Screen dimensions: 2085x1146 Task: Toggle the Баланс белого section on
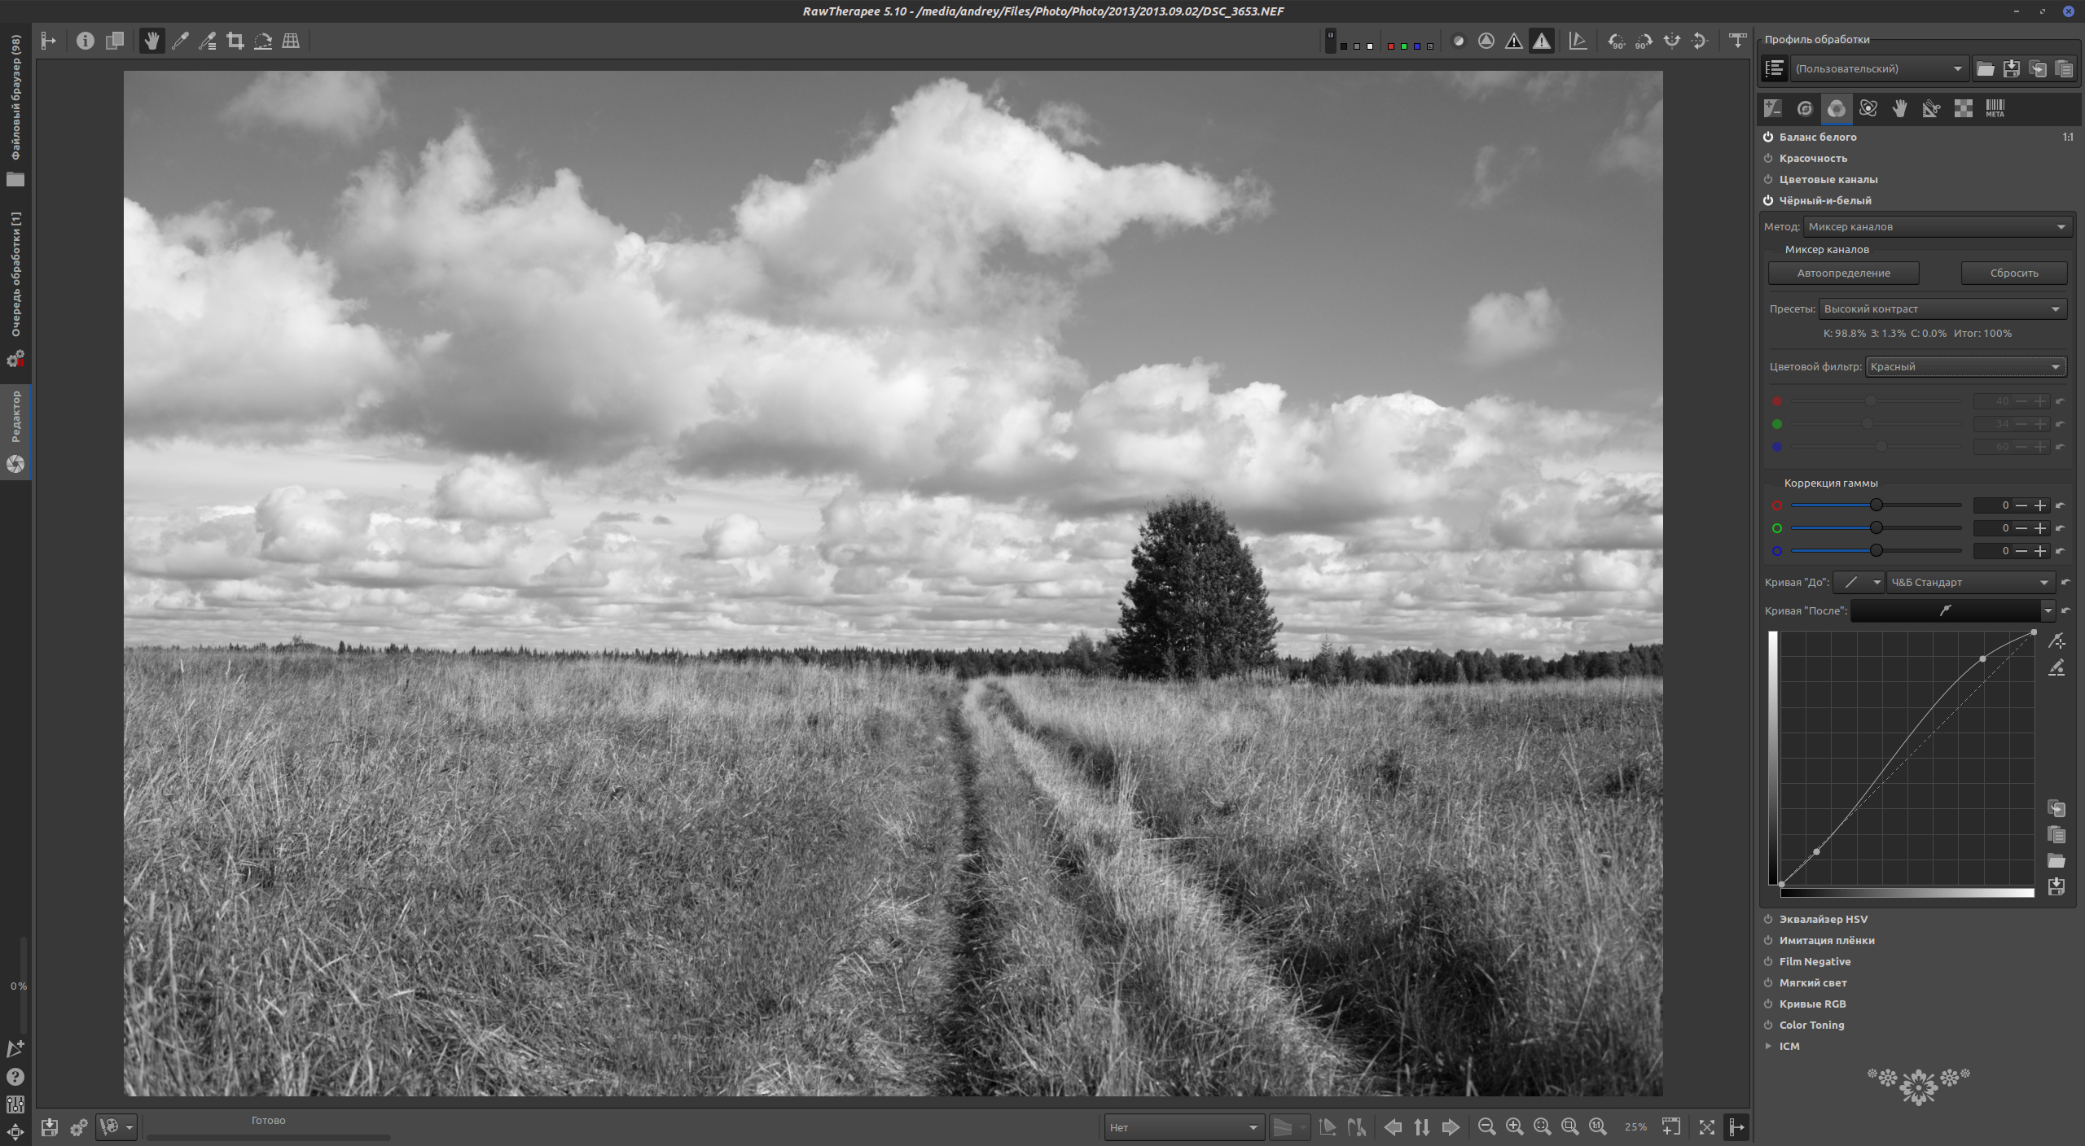point(1767,137)
